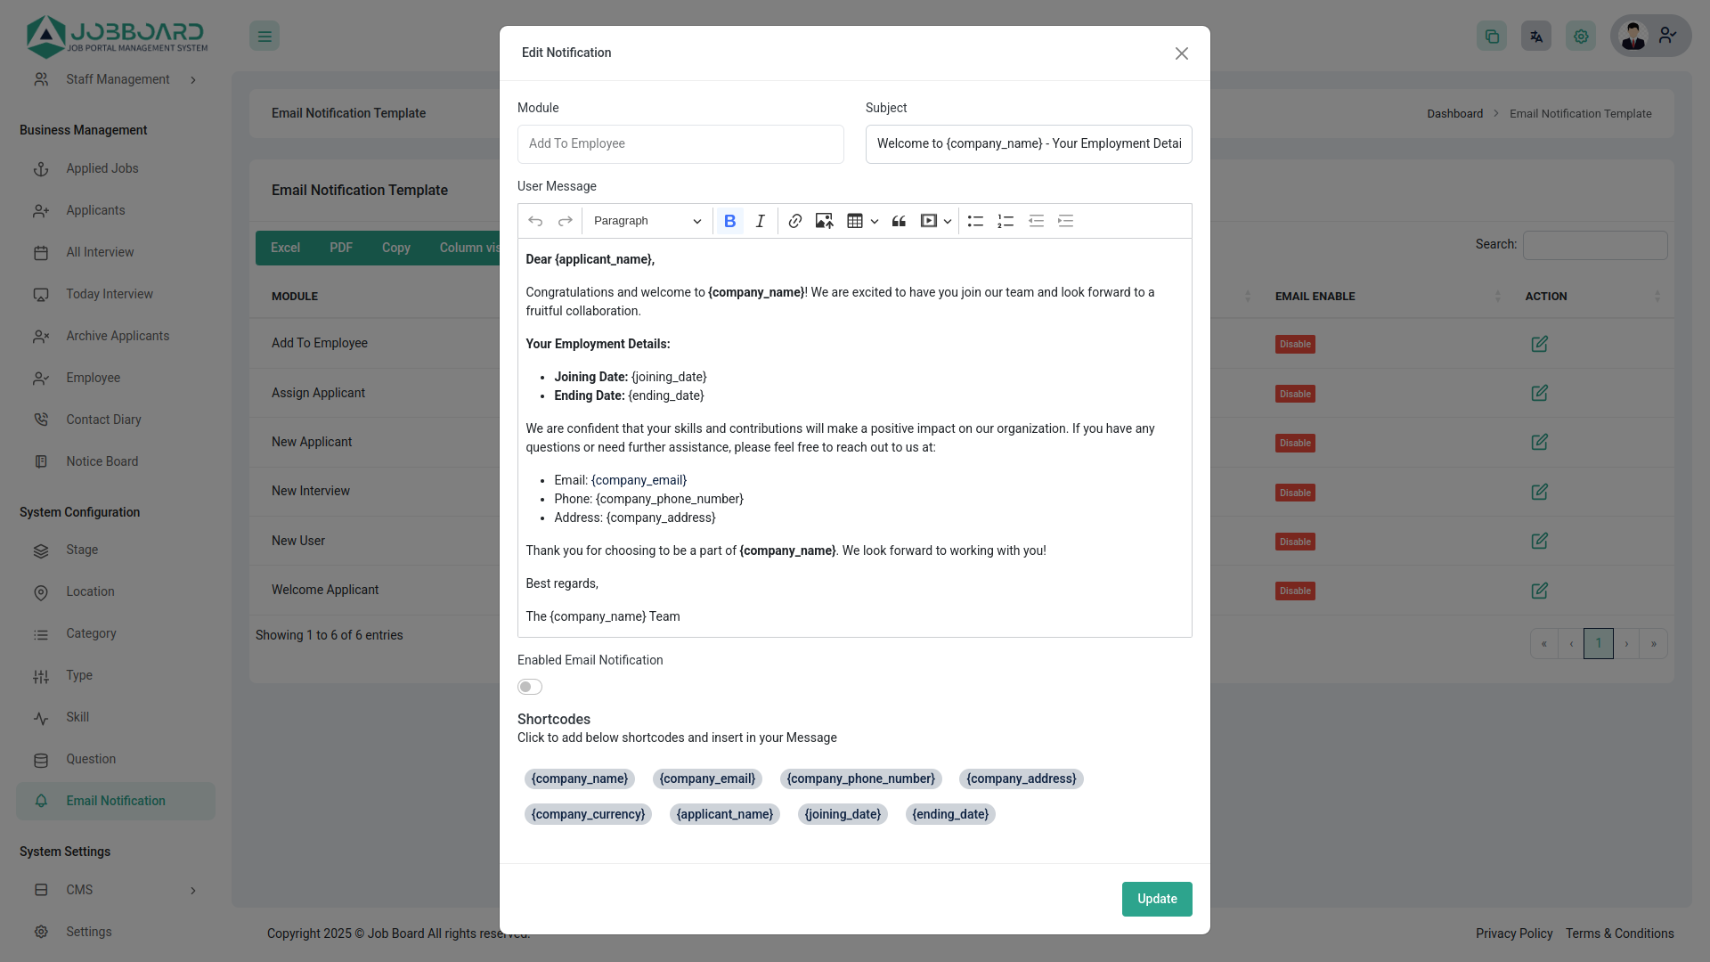Select Notice Board menu item

click(x=102, y=461)
